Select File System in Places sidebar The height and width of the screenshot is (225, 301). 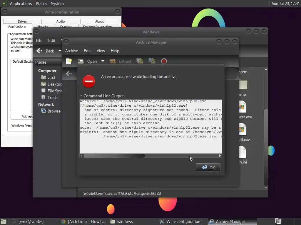51,91
